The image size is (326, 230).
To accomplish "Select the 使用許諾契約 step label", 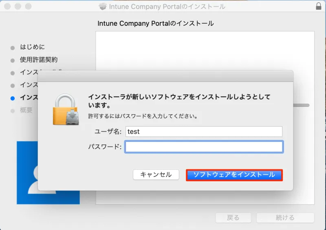I will (x=39, y=60).
